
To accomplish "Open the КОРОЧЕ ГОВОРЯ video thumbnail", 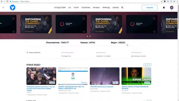I will (x=136, y=76).
